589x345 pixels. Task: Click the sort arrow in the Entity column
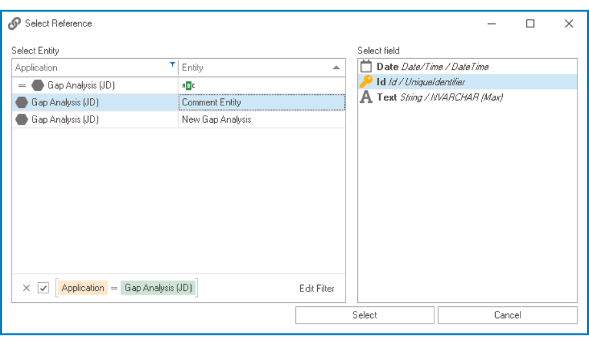[336, 68]
